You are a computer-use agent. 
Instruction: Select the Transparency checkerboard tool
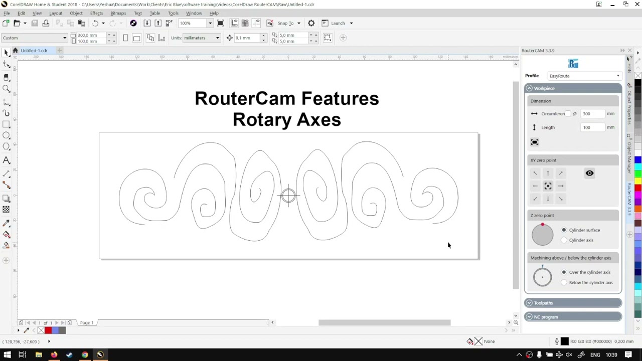coord(6,210)
